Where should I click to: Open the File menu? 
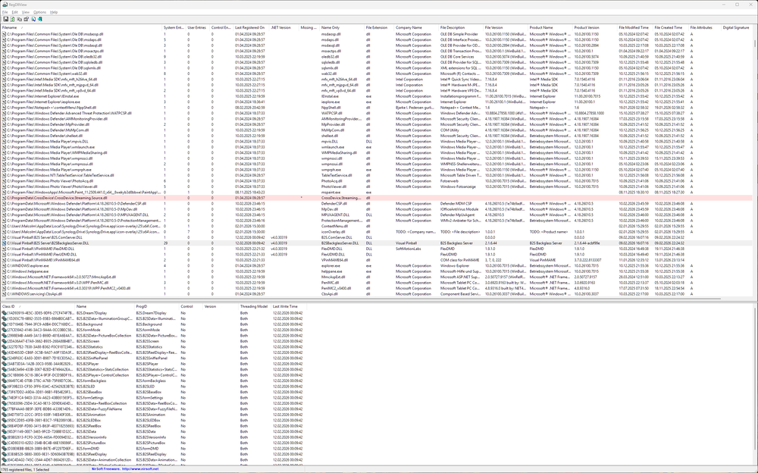[x=5, y=12]
